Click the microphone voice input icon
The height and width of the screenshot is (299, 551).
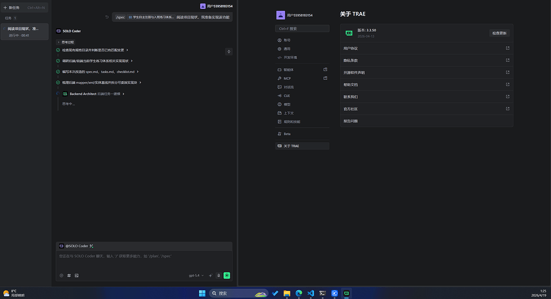pos(218,275)
